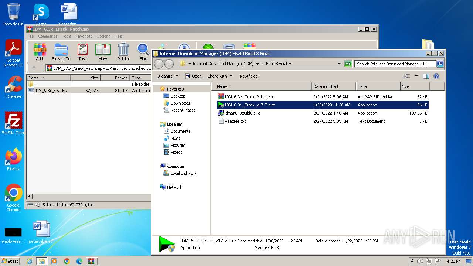Click WinRAR archive path field
473x266 pixels.
[x=99, y=68]
